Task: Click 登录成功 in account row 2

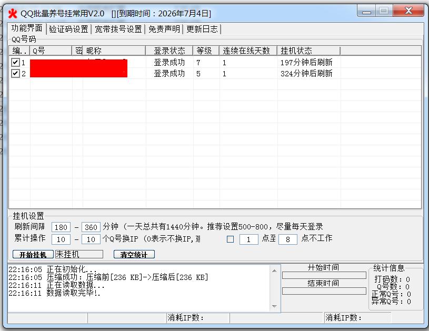Action: (x=169, y=73)
